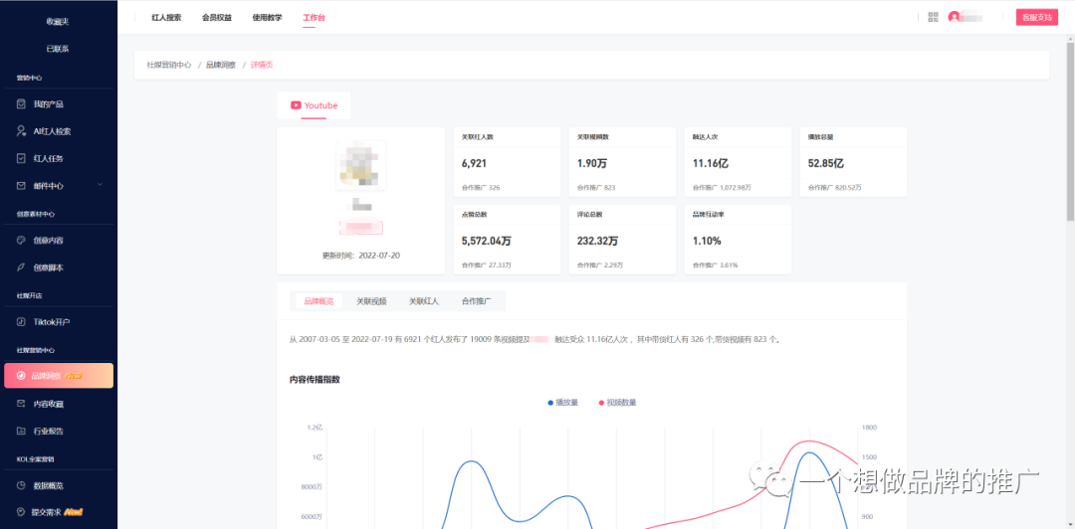Click the 合作推广 3.61% subtext
1075x529 pixels.
pyautogui.click(x=715, y=264)
